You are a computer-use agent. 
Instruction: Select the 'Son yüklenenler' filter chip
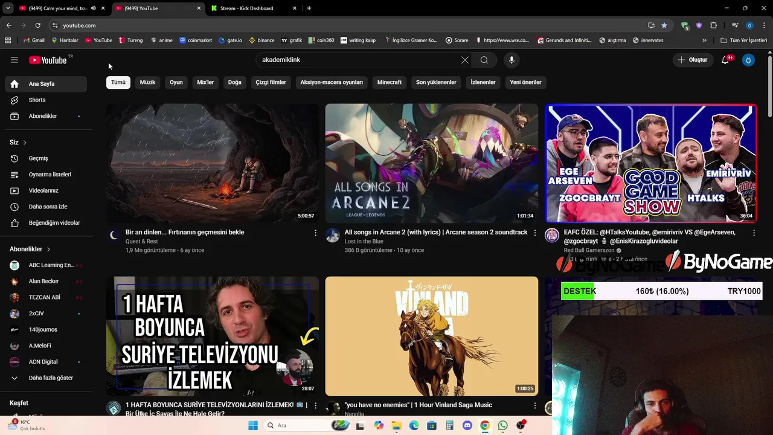[436, 82]
